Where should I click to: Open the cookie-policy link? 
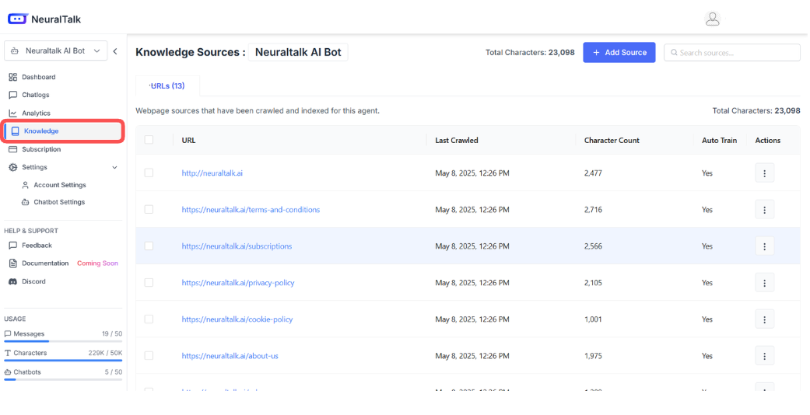[237, 319]
